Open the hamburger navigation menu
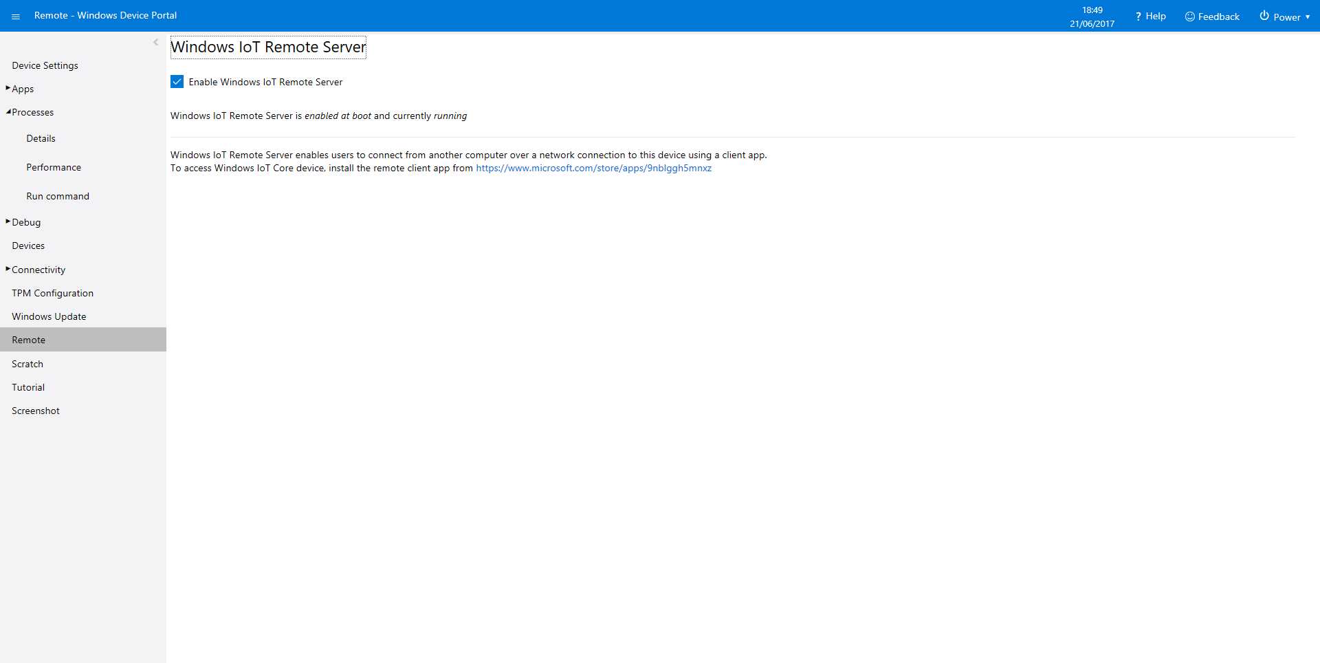The height and width of the screenshot is (663, 1320). tap(16, 16)
